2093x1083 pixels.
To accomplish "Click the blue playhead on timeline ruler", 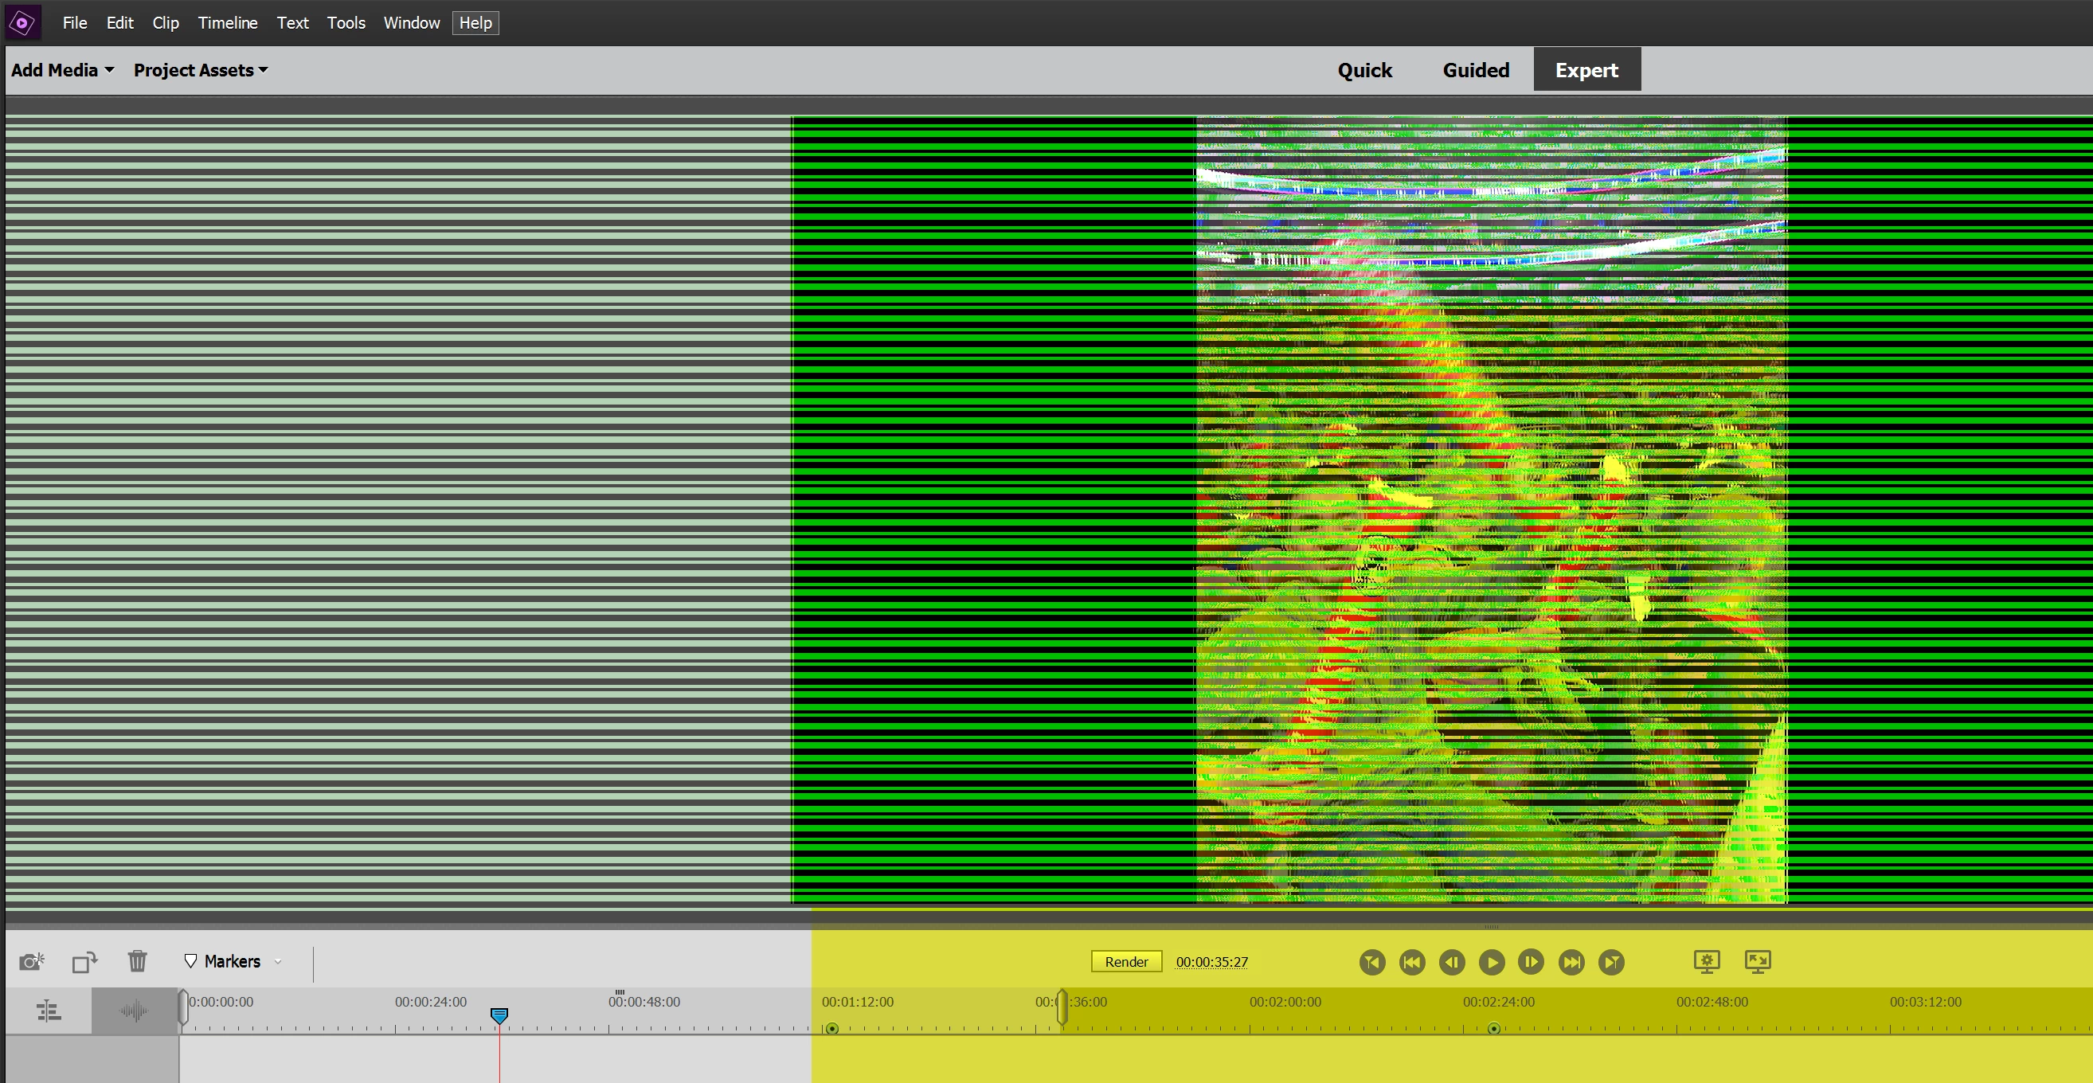I will tap(499, 1015).
